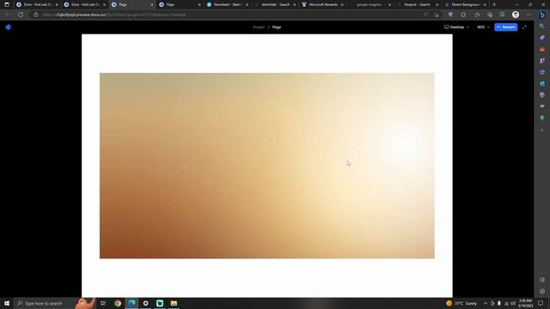550x309 pixels.
Task: Open the Desktop device dropdown
Action: tap(456, 27)
